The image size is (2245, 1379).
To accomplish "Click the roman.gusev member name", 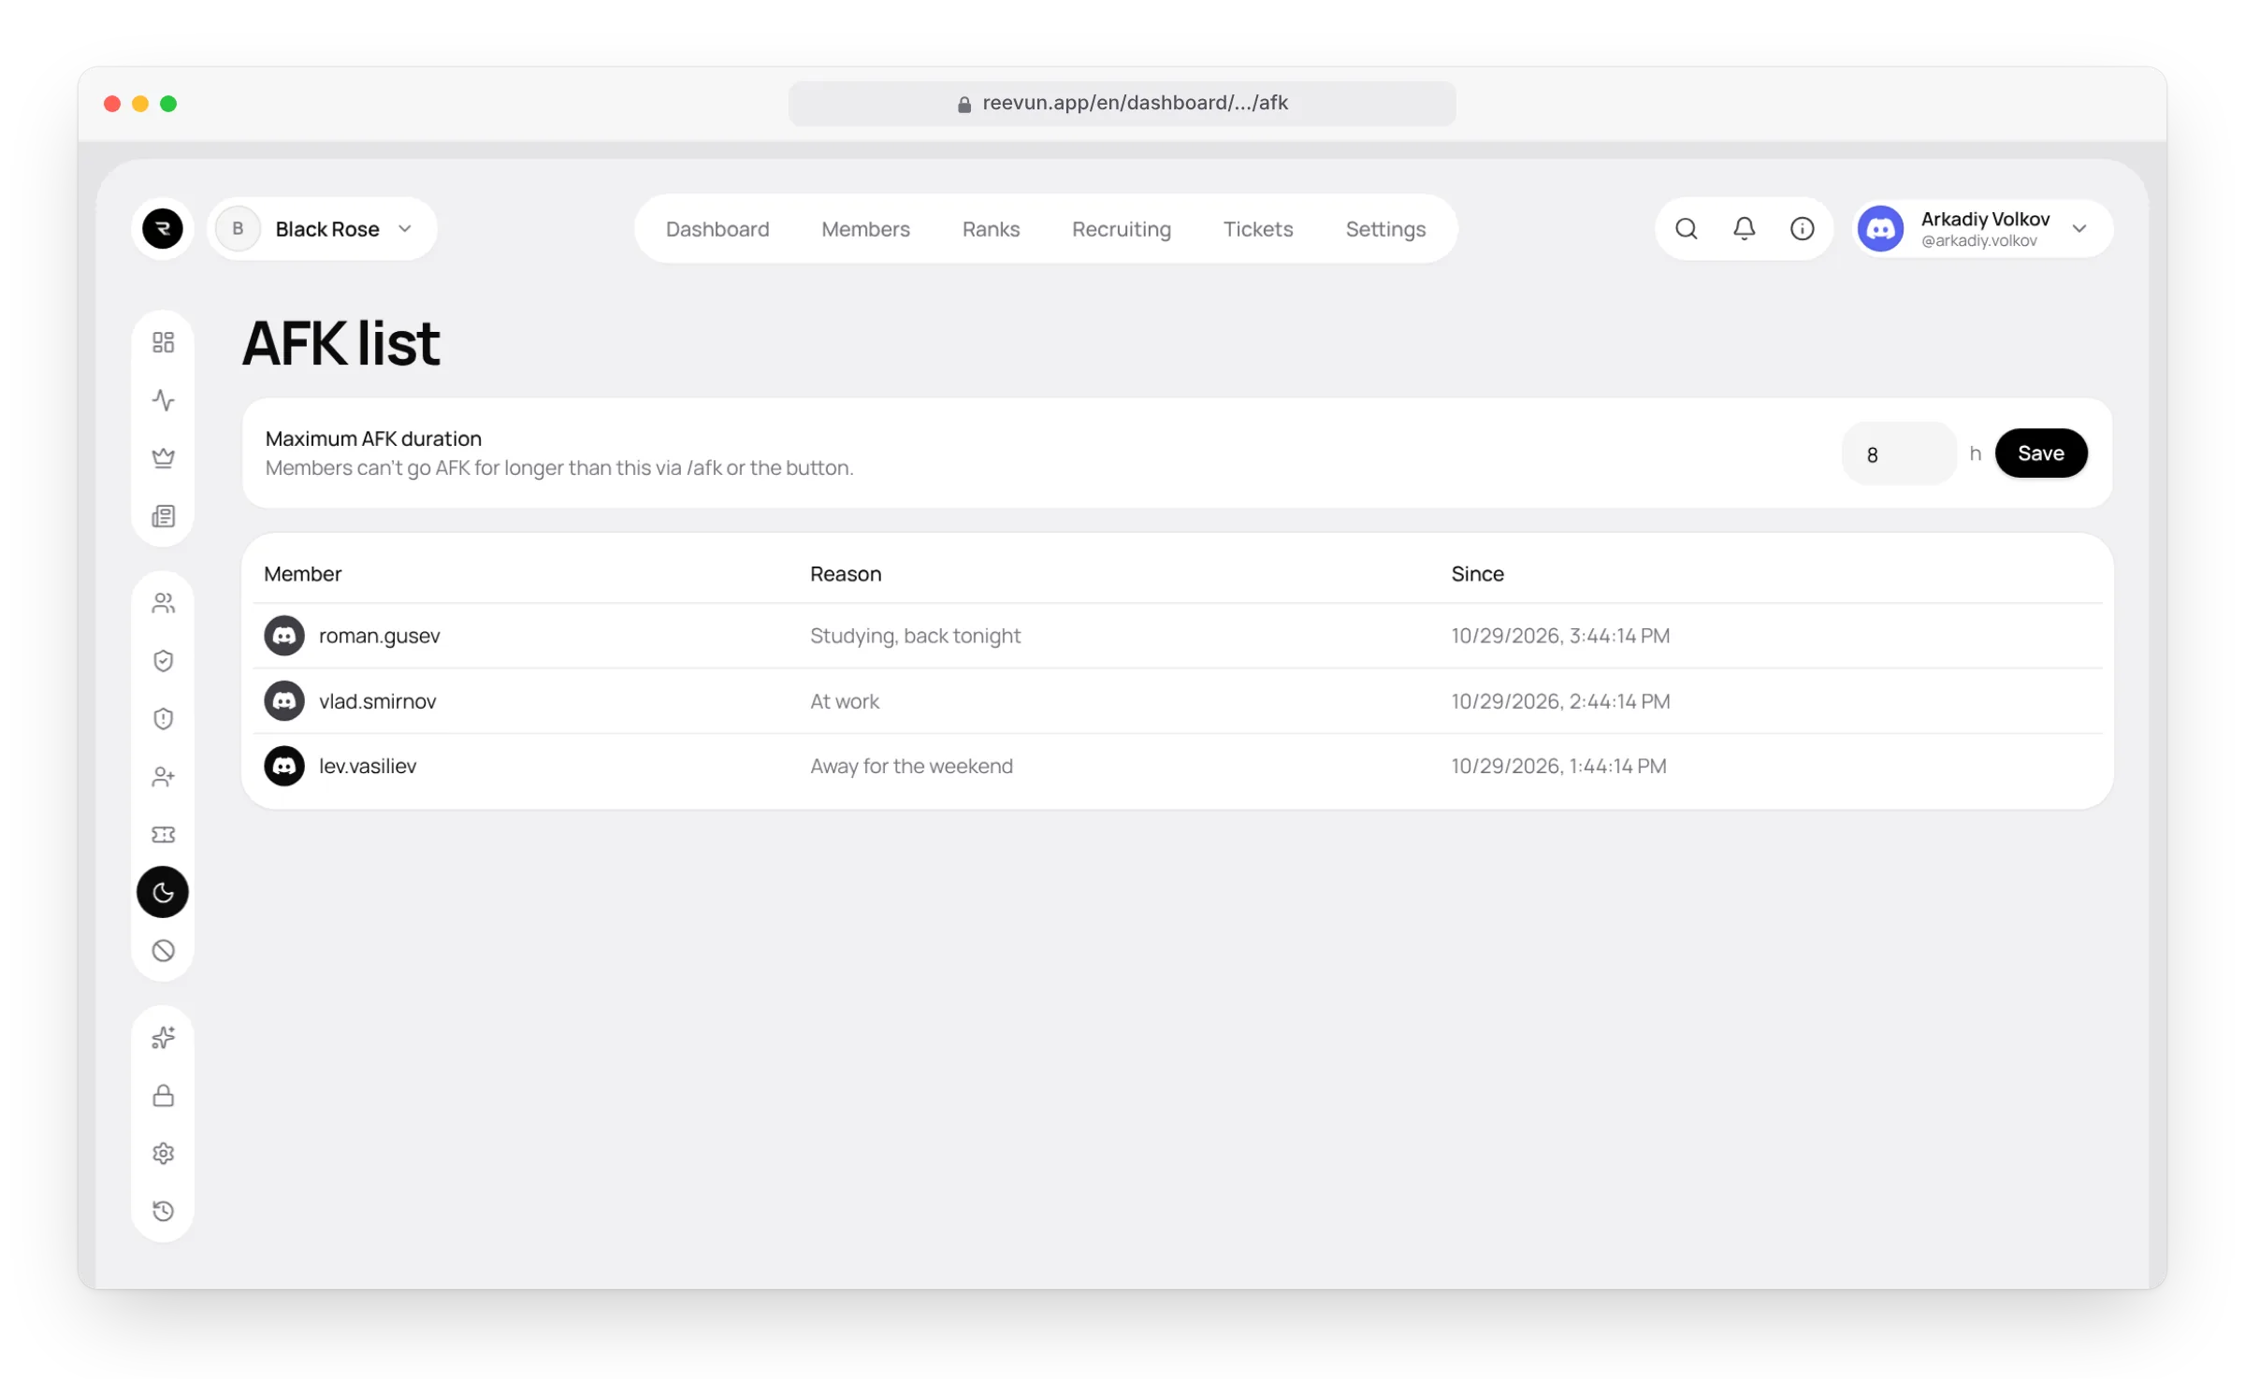I will point(379,636).
